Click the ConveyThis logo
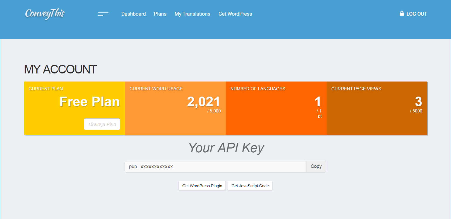This screenshot has height=219, width=451. (x=45, y=14)
